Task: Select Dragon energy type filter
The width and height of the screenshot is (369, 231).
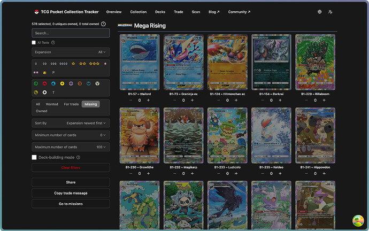Action: tap(36, 93)
